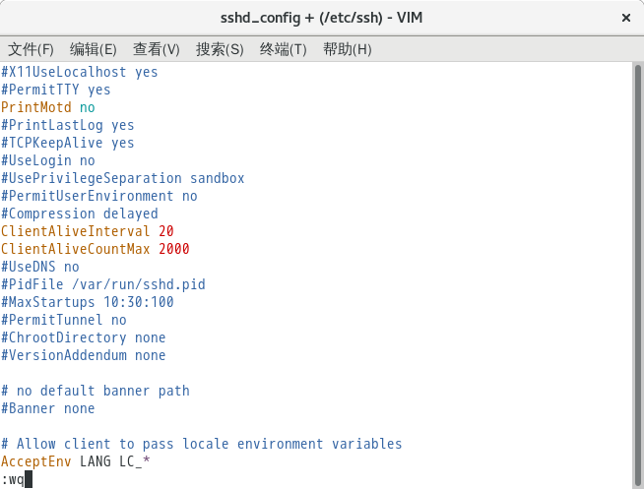Click the #UsePrivilegeSeparation sandbox line
The height and width of the screenshot is (489, 644).
(122, 178)
